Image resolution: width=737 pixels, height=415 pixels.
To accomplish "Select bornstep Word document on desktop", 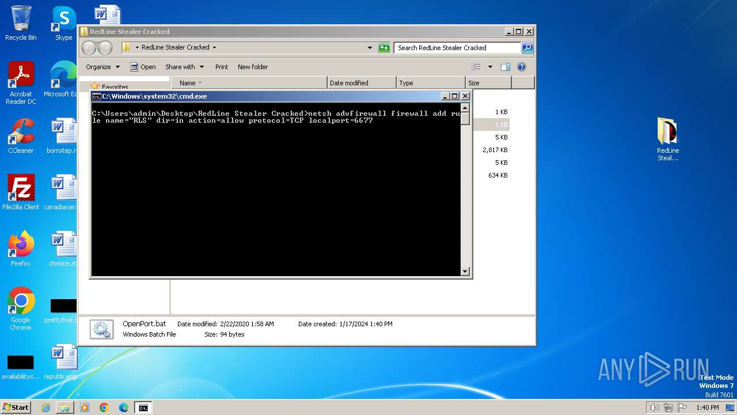I will tap(63, 136).
